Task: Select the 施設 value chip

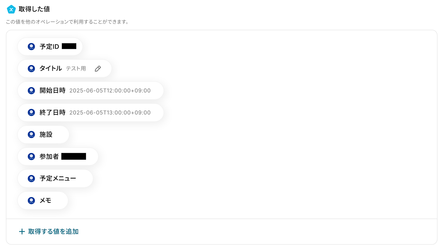Action: pos(43,135)
